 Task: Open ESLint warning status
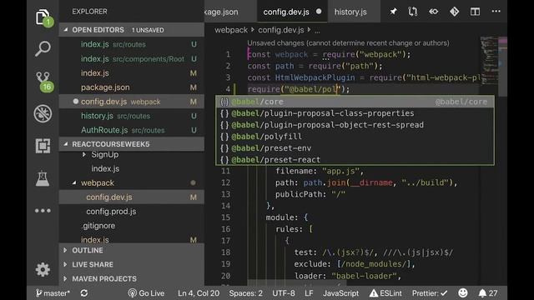tap(385, 292)
